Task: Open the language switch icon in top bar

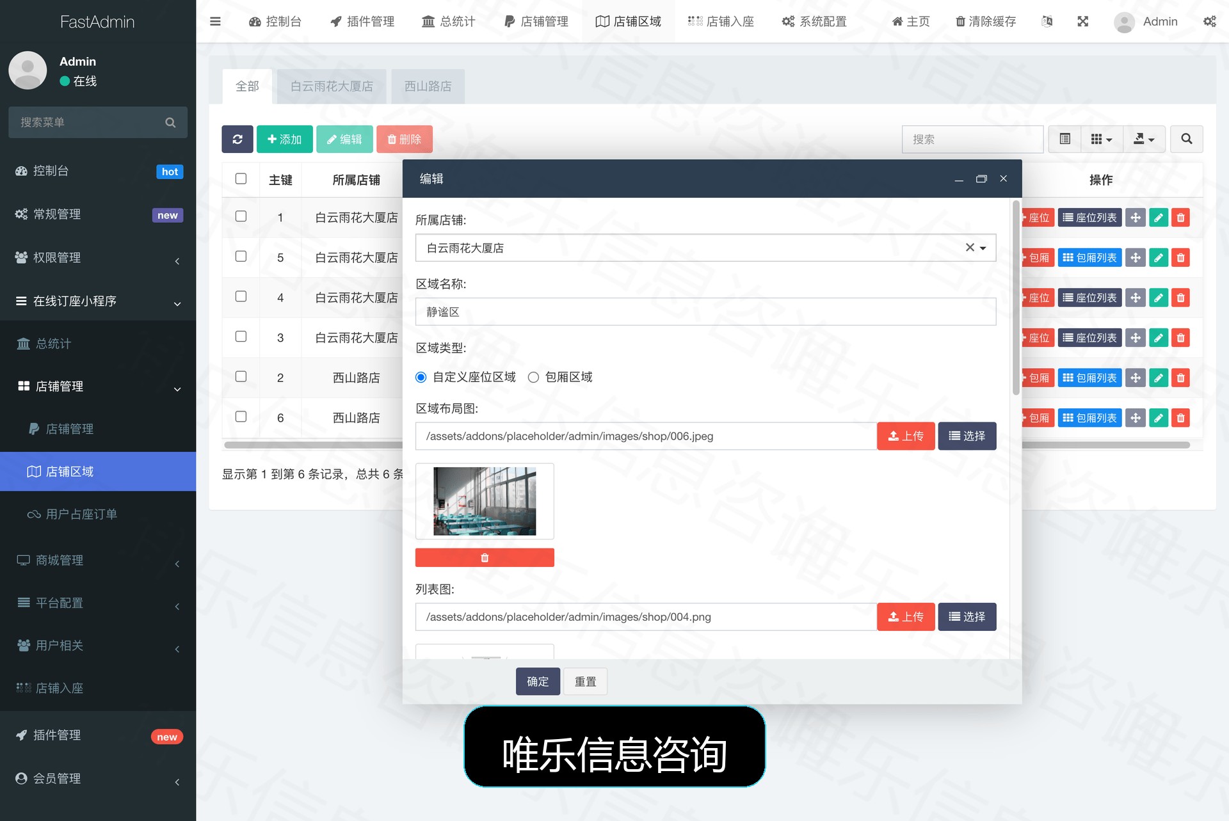Action: [1047, 21]
